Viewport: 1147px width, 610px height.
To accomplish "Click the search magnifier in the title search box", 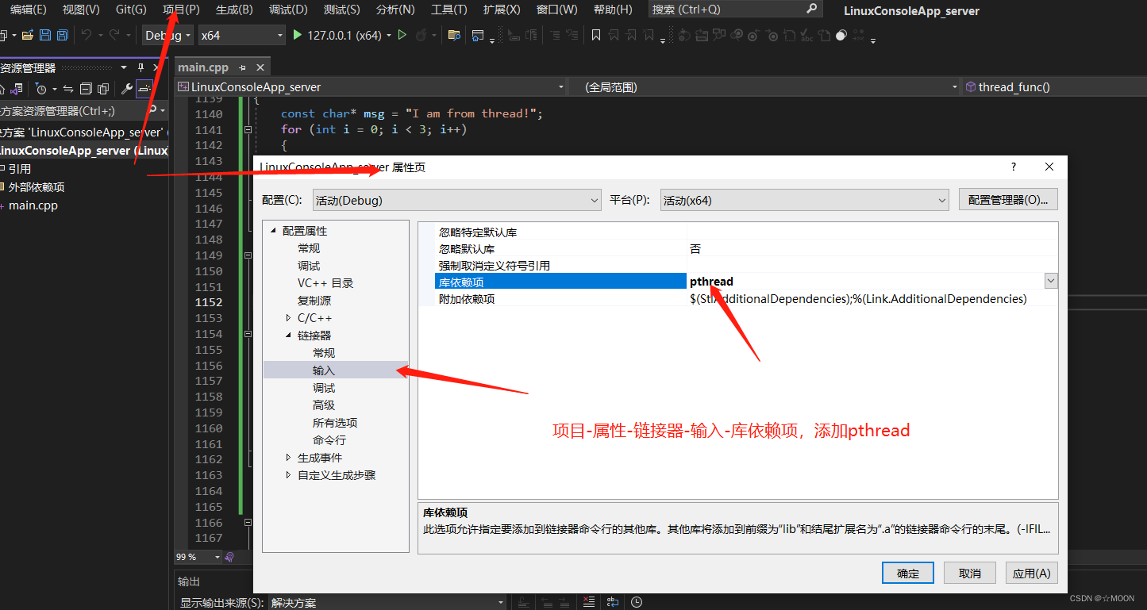I will point(811,9).
